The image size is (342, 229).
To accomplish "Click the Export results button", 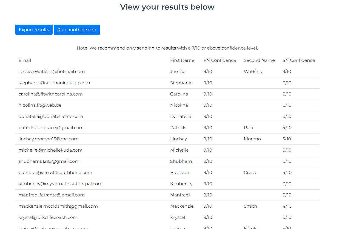I will (34, 30).
